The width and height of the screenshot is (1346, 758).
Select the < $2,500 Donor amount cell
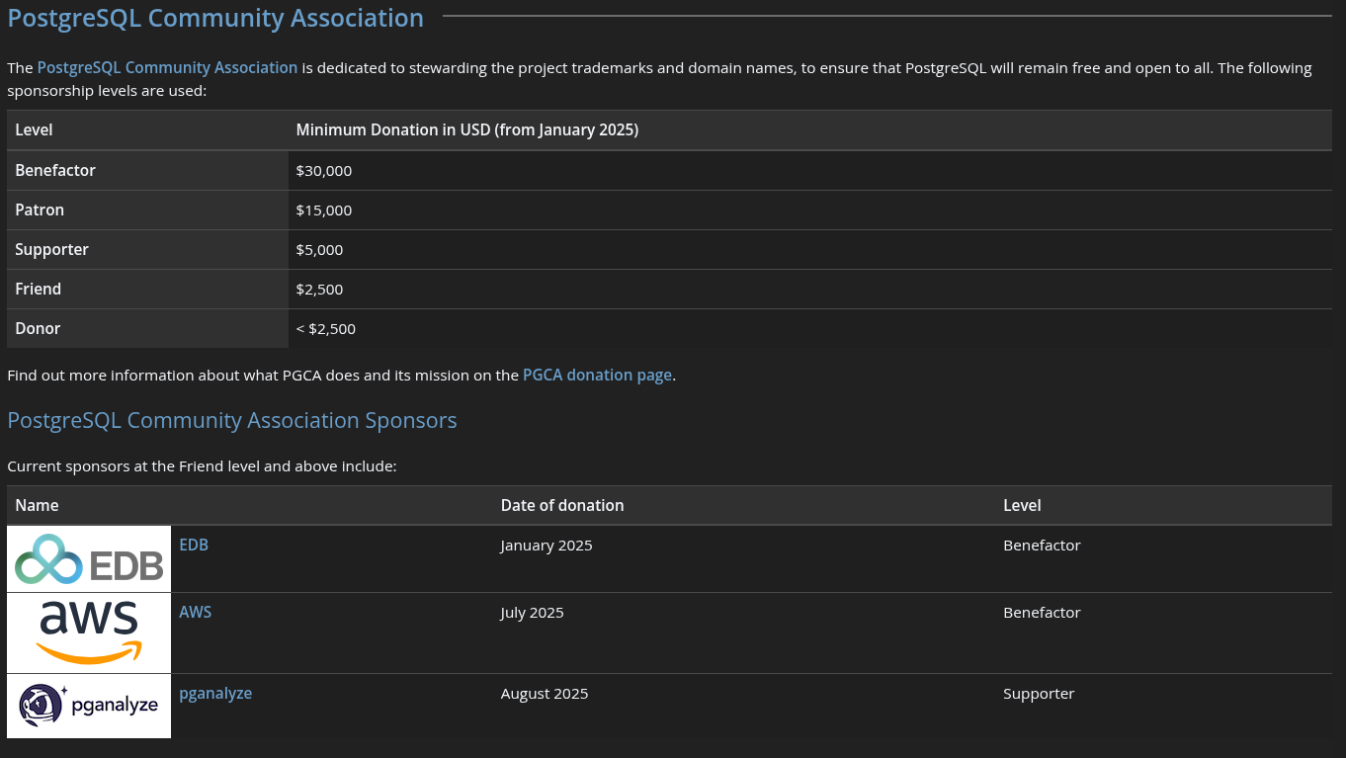click(x=810, y=328)
